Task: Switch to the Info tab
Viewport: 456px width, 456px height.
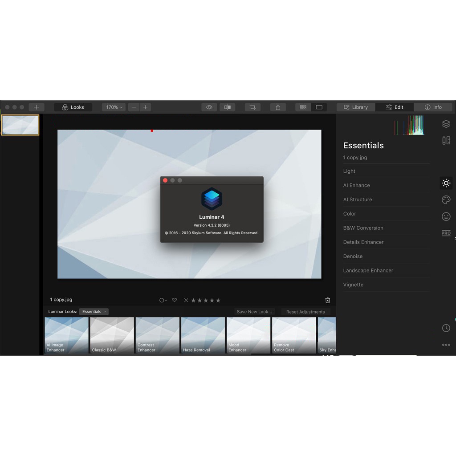Action: pos(433,107)
